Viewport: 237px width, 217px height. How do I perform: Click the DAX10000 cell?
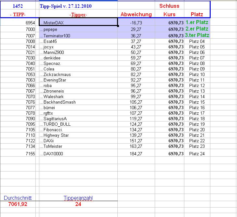[x=78, y=153]
